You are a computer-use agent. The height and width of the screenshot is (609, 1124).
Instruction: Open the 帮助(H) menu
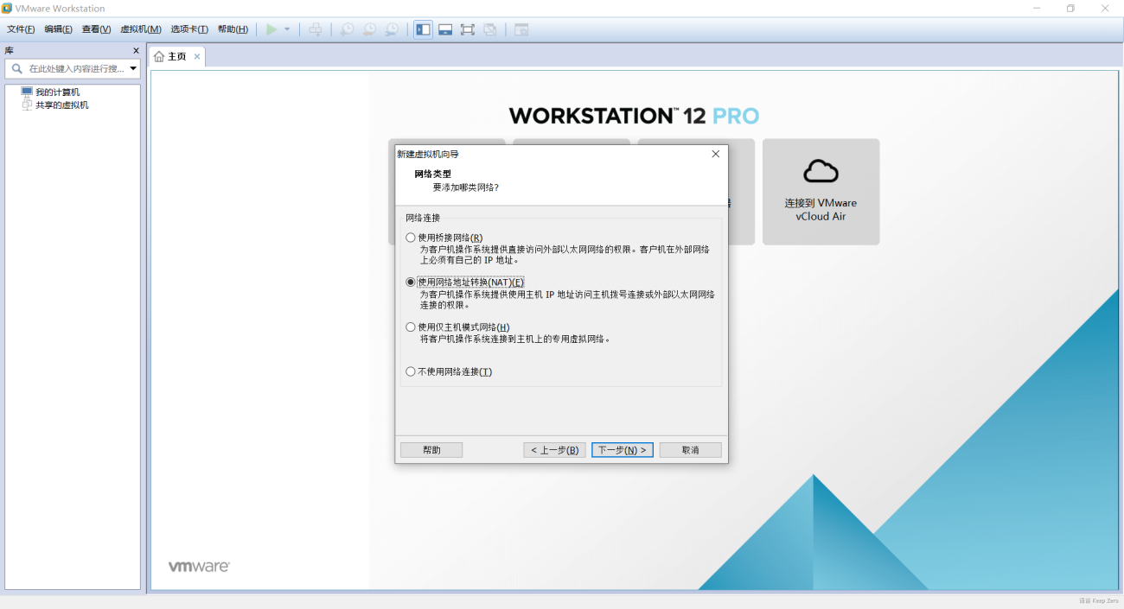(233, 29)
